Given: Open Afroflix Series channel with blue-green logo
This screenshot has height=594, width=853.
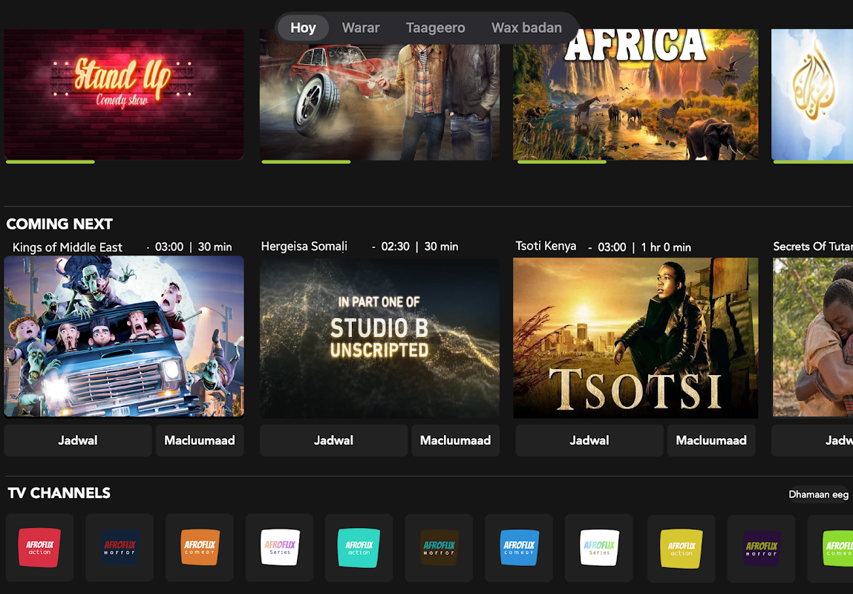Looking at the screenshot, I should pos(598,547).
